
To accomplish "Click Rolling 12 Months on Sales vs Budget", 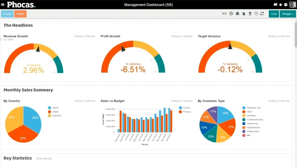I will pos(182,101).
